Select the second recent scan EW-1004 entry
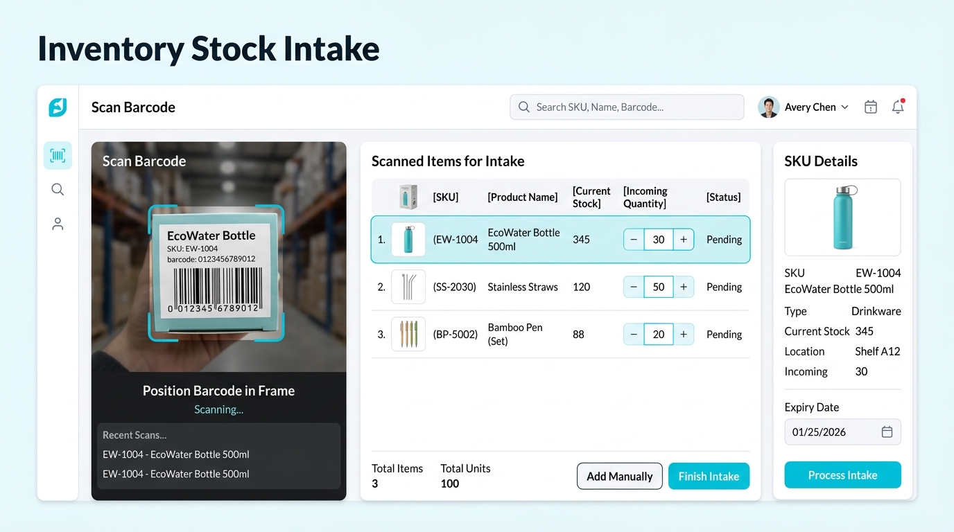This screenshot has width=954, height=532. 176,474
